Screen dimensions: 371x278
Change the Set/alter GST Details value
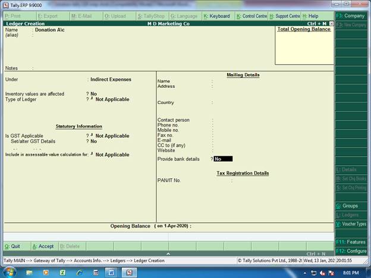pos(93,141)
